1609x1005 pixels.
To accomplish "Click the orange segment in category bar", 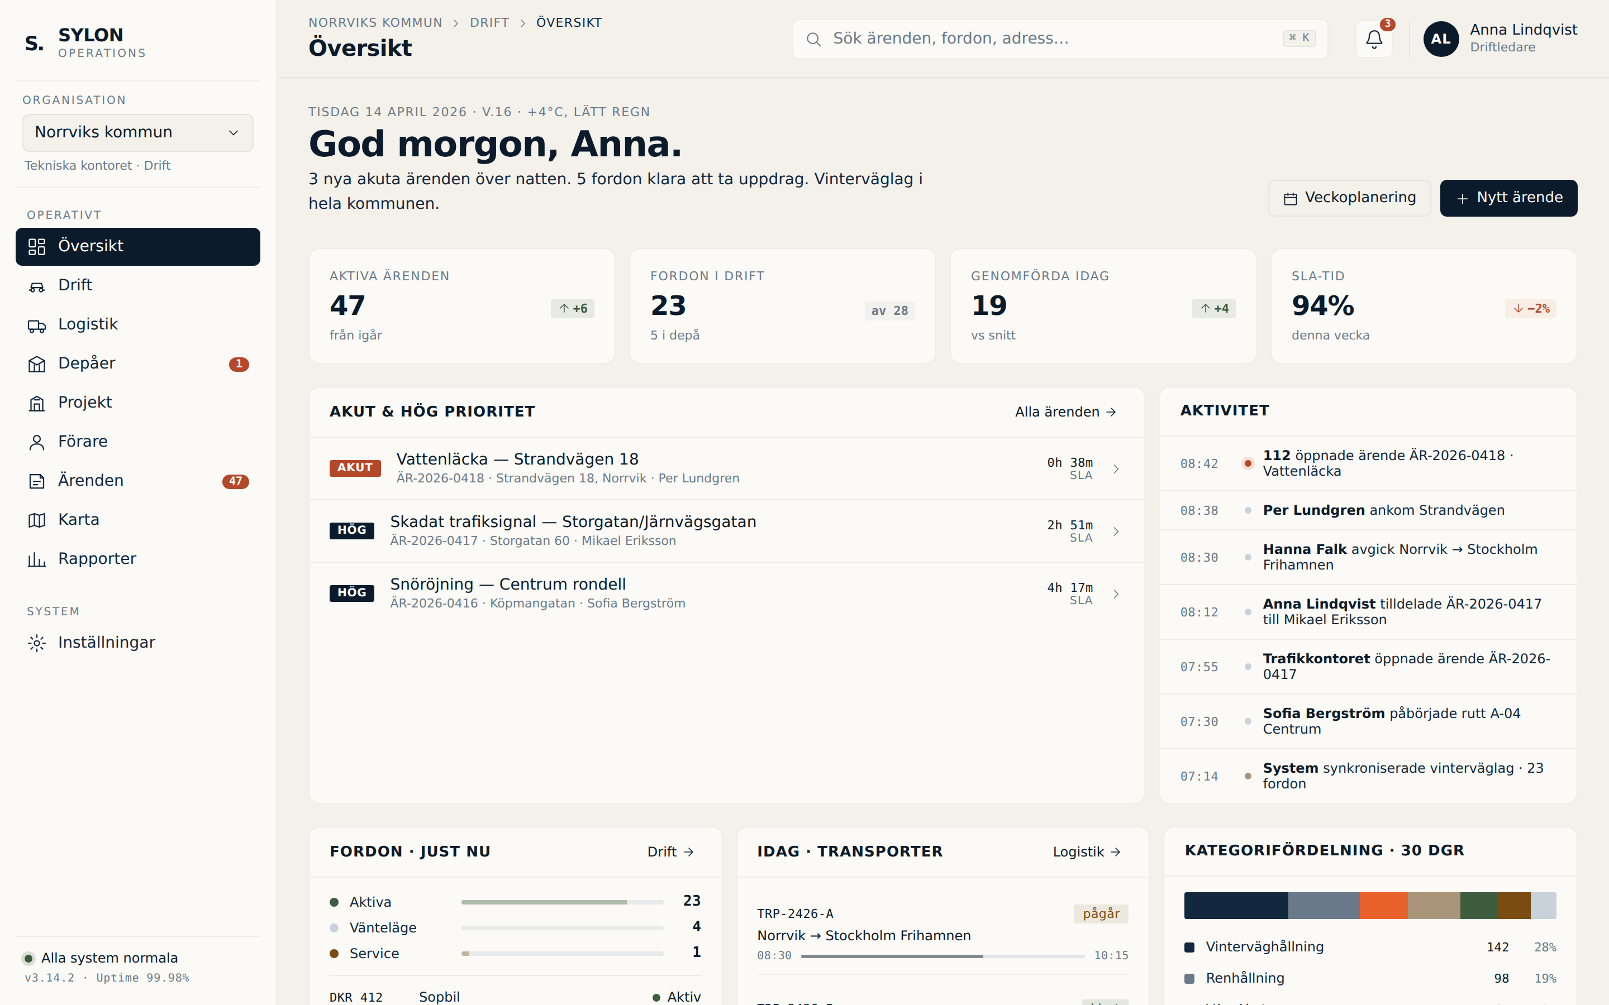I will [1384, 906].
